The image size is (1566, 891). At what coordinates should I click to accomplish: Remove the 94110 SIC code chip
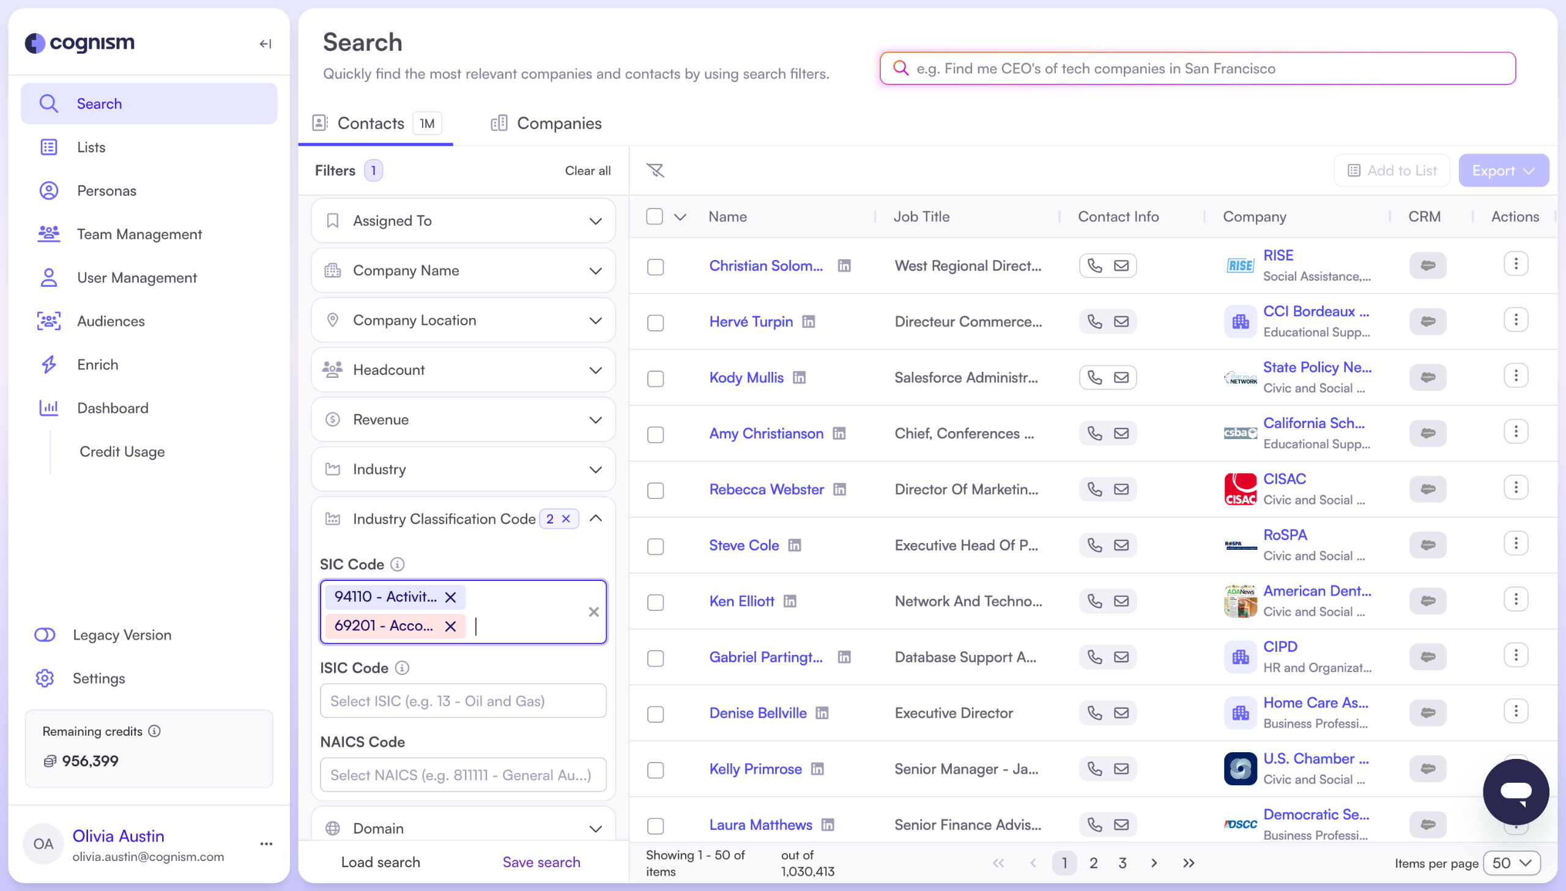click(x=450, y=597)
